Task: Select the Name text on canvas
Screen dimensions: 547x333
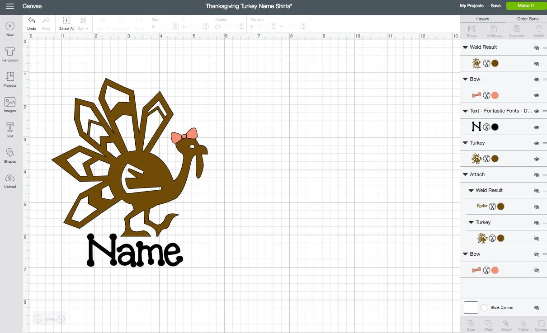Action: [x=135, y=250]
